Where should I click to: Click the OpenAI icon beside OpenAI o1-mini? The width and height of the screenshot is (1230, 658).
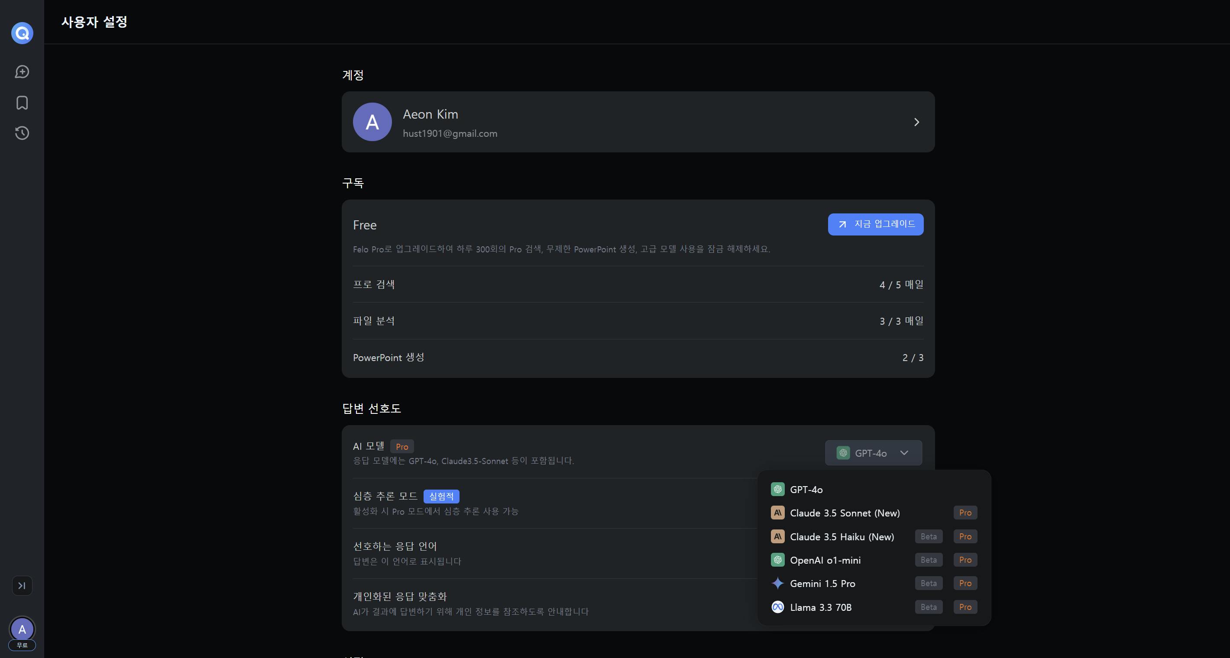pyautogui.click(x=777, y=560)
